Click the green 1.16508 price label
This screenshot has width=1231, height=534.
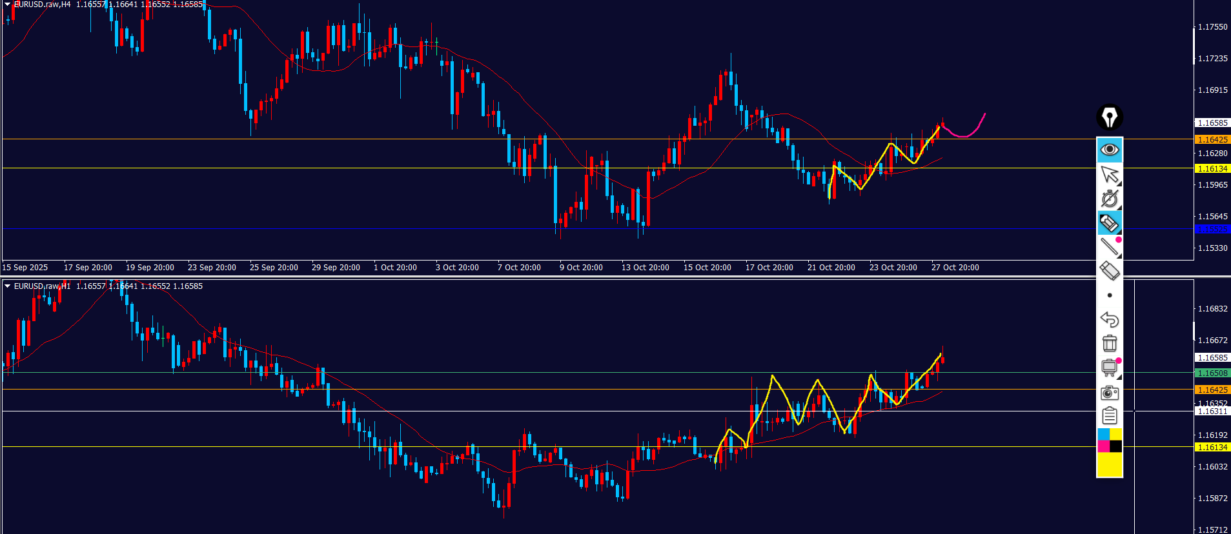pyautogui.click(x=1212, y=373)
